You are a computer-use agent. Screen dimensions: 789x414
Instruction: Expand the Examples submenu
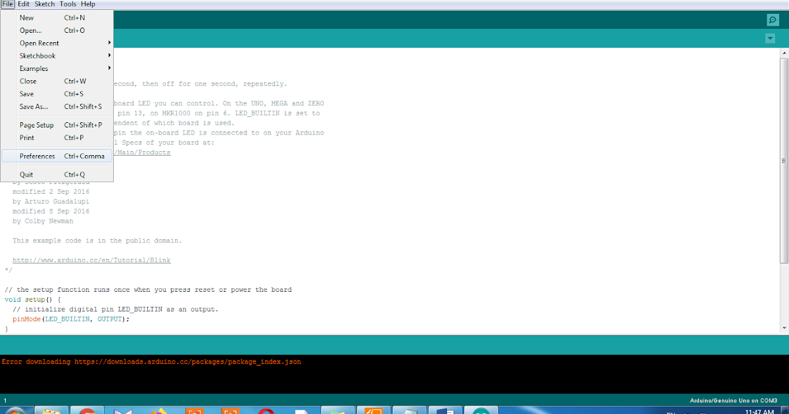point(35,68)
